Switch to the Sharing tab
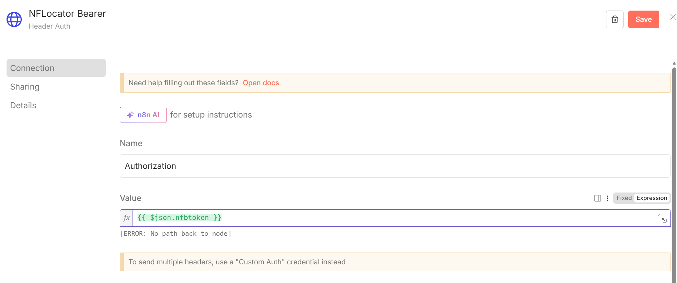Viewport: 677px width, 283px height. pyautogui.click(x=25, y=87)
